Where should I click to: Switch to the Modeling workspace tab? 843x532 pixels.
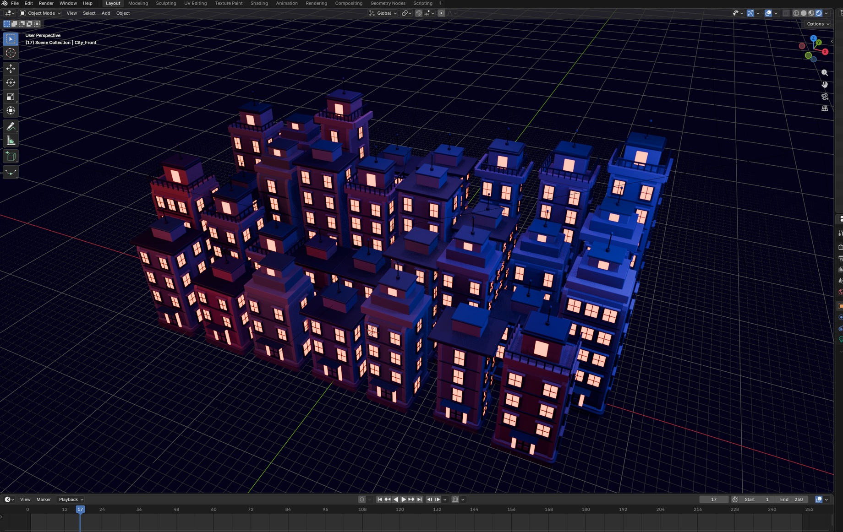[x=138, y=3]
